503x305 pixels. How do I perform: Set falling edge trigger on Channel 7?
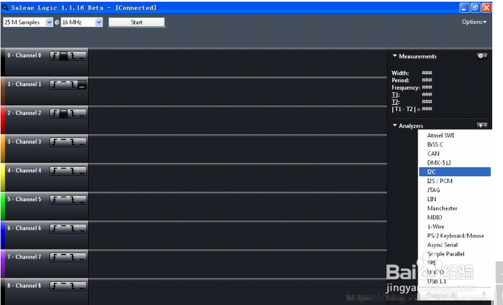(73, 257)
